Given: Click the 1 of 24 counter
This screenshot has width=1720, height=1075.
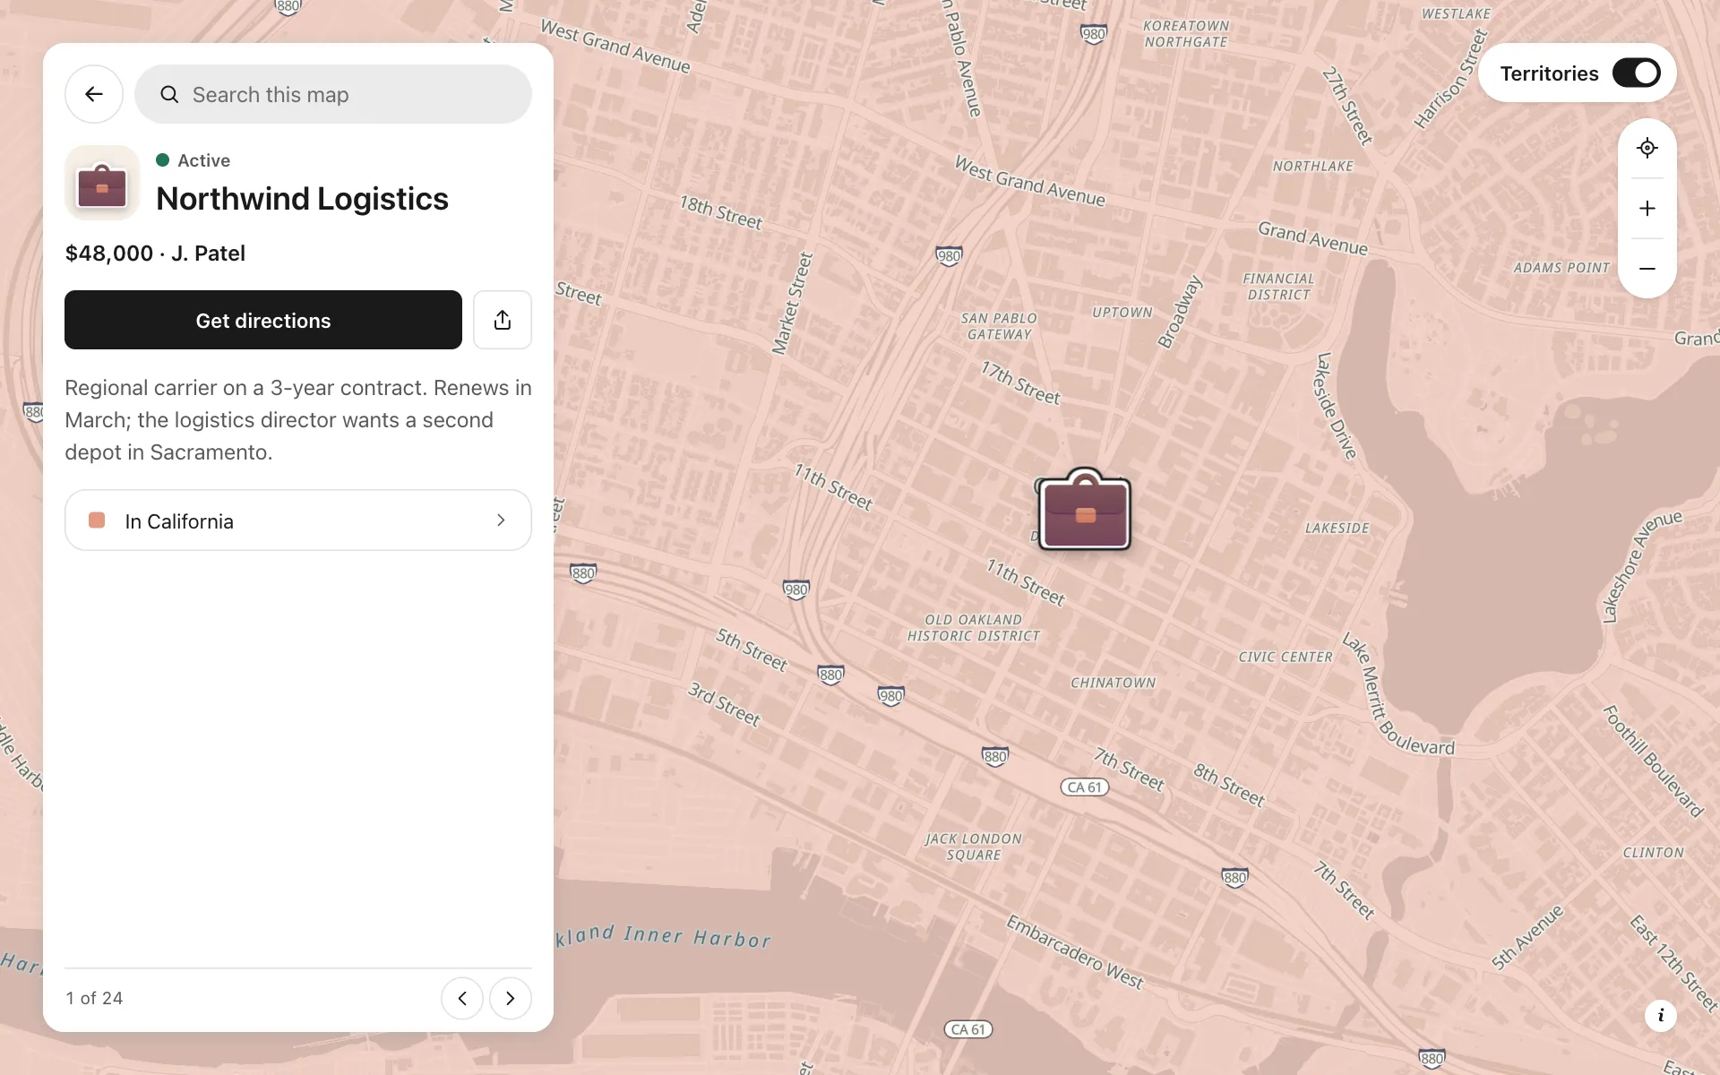Looking at the screenshot, I should (94, 998).
